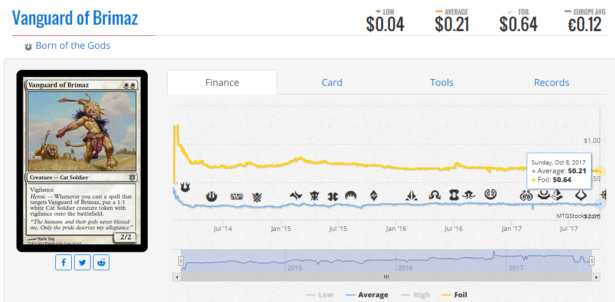Open the Tools tab
This screenshot has height=302, width=615.
tap(441, 83)
